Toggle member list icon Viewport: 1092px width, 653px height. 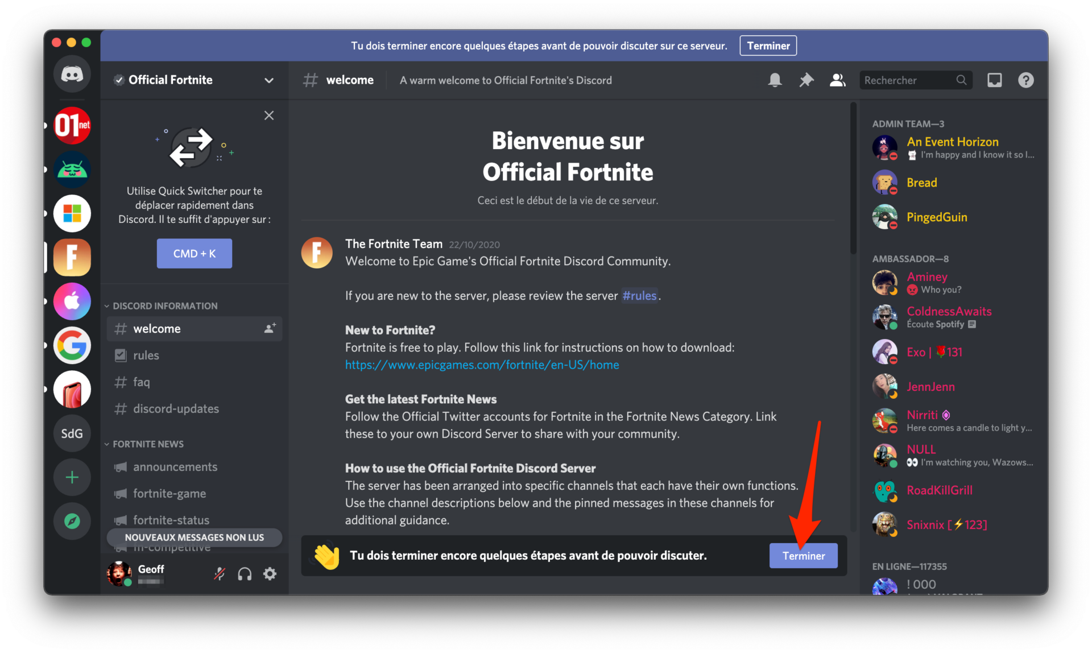837,80
